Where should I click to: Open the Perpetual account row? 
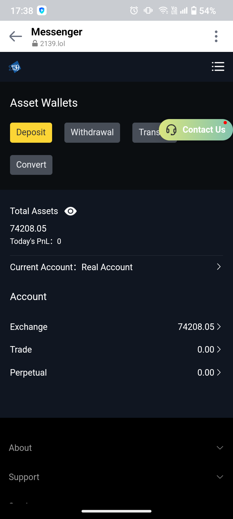[116, 372]
